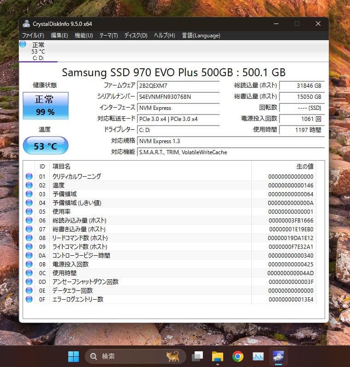Image resolution: width=350 pixels, height=367 pixels.
Task: Click the status icon for ID 0A コントローラービジー時間
Action: tap(29, 255)
